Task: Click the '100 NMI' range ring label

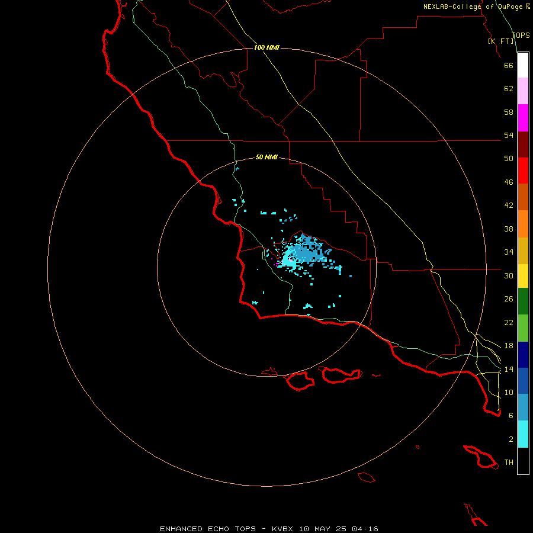Action: 266,47
